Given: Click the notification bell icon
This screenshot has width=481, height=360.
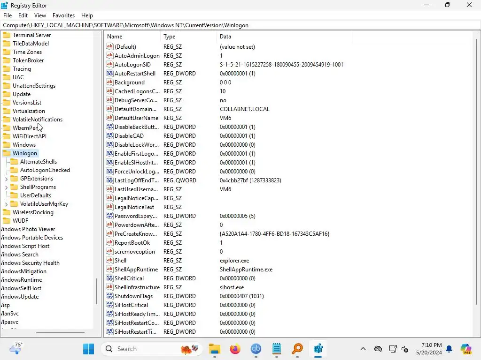Looking at the screenshot, I should tap(449, 349).
